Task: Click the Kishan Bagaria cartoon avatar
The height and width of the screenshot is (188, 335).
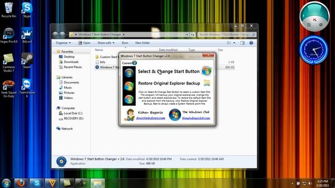Action: (130, 115)
